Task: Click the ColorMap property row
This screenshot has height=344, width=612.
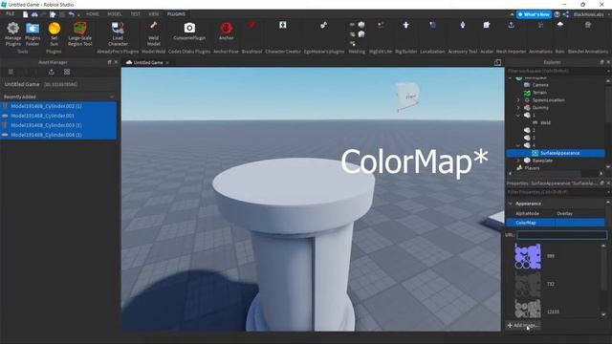Action: [x=556, y=223]
